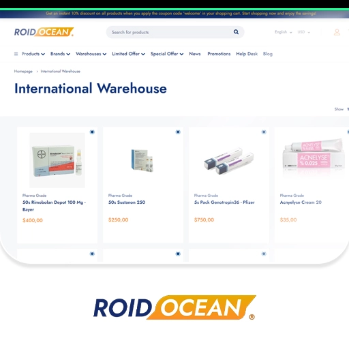Click International Warehouse breadcrumb
This screenshot has height=349, width=349.
tap(61, 72)
